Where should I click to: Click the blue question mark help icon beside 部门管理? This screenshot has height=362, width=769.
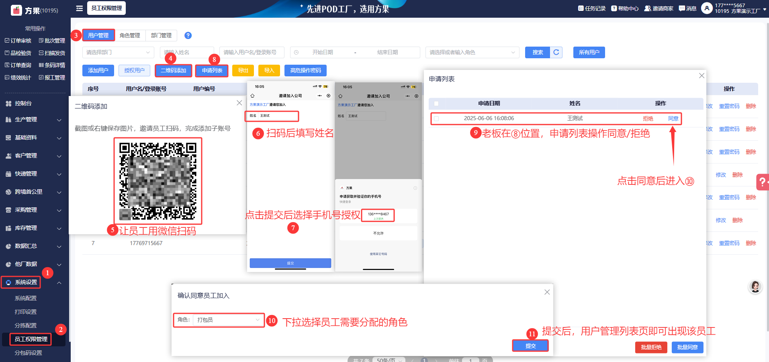(x=188, y=35)
